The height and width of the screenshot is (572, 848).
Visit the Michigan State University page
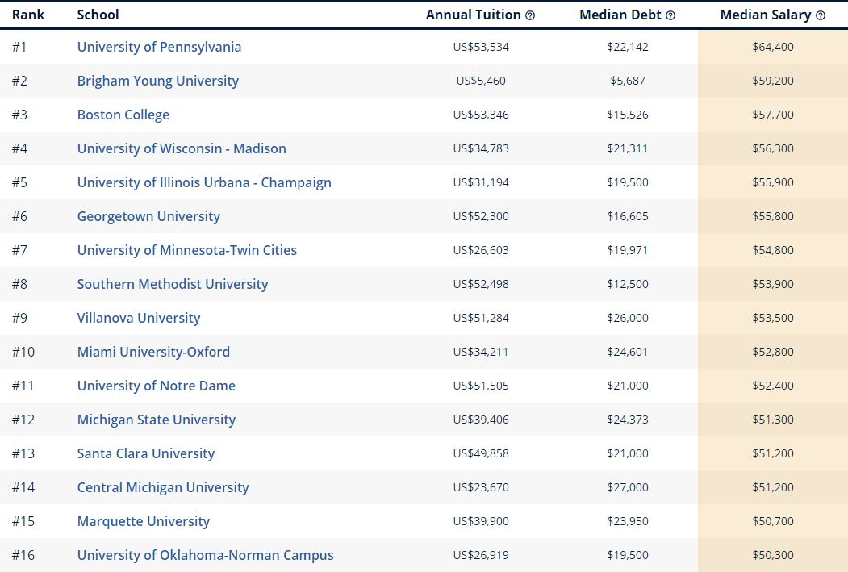(157, 420)
